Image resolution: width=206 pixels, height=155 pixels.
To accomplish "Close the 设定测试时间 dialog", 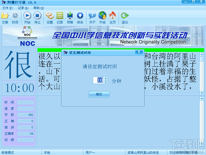I will [x=139, y=52].
